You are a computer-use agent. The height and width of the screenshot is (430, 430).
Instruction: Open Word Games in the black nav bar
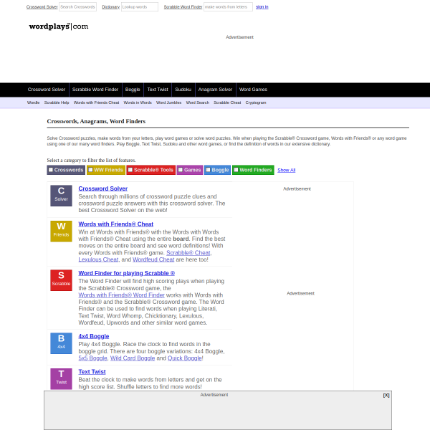(x=253, y=90)
